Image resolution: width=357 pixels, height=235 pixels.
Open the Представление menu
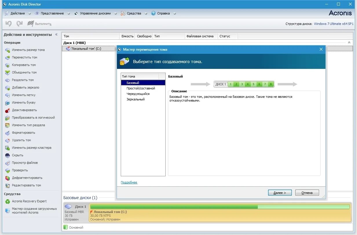click(x=52, y=13)
